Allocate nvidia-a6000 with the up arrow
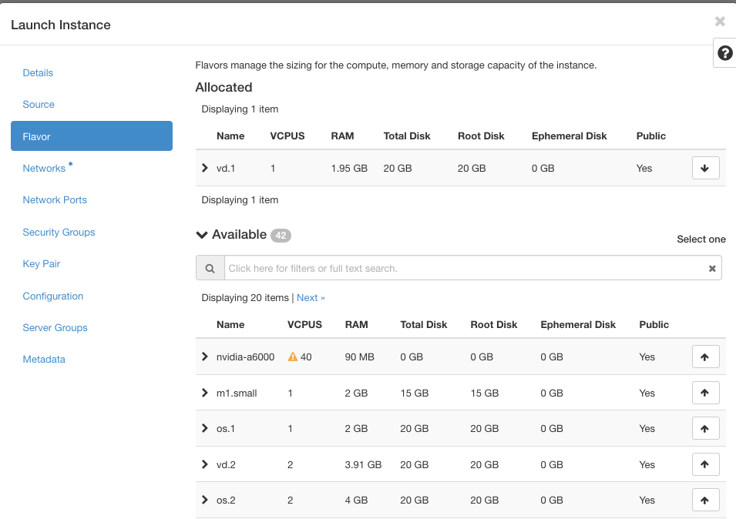Viewport: 736px width, 519px height. tap(705, 357)
